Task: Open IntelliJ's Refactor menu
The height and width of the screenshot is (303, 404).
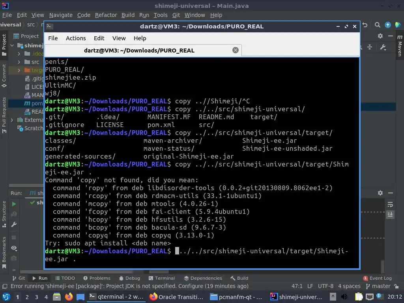Action: [x=106, y=15]
